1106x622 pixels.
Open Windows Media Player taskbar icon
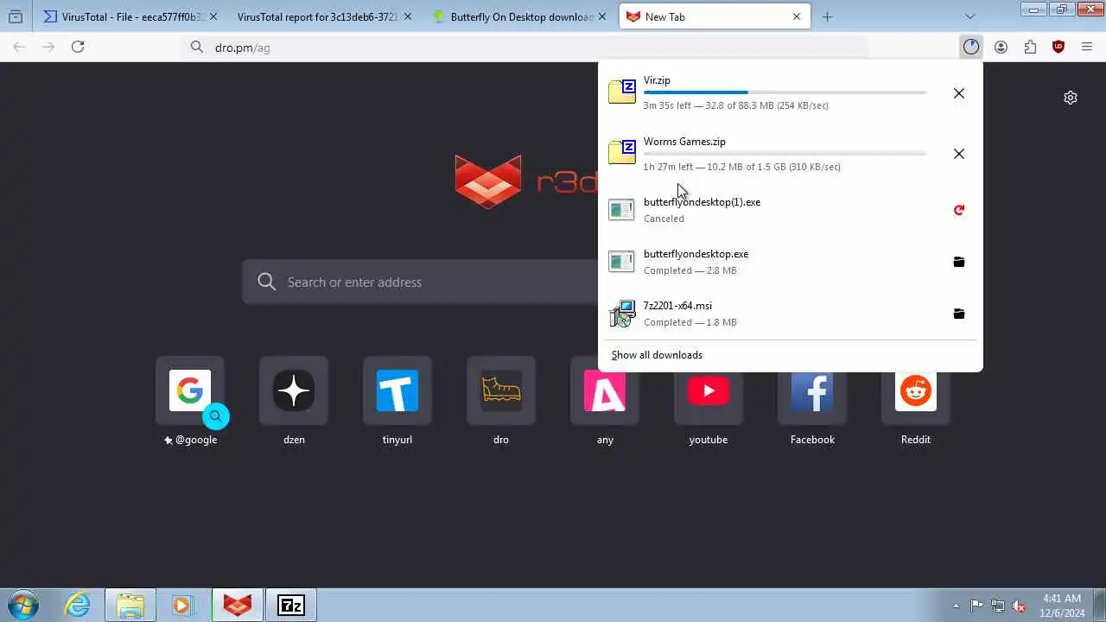[x=182, y=605]
